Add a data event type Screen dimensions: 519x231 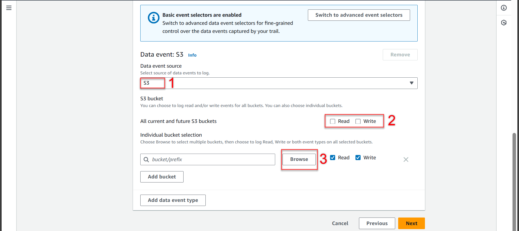tap(173, 200)
